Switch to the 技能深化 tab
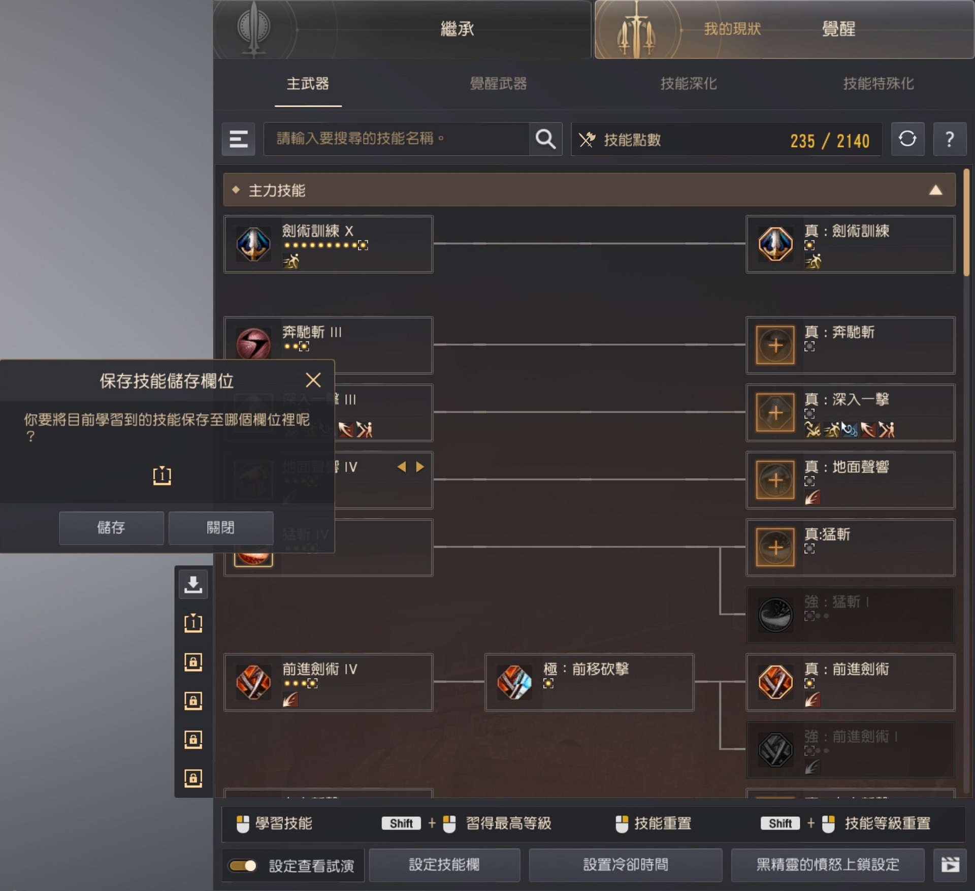 coord(689,83)
